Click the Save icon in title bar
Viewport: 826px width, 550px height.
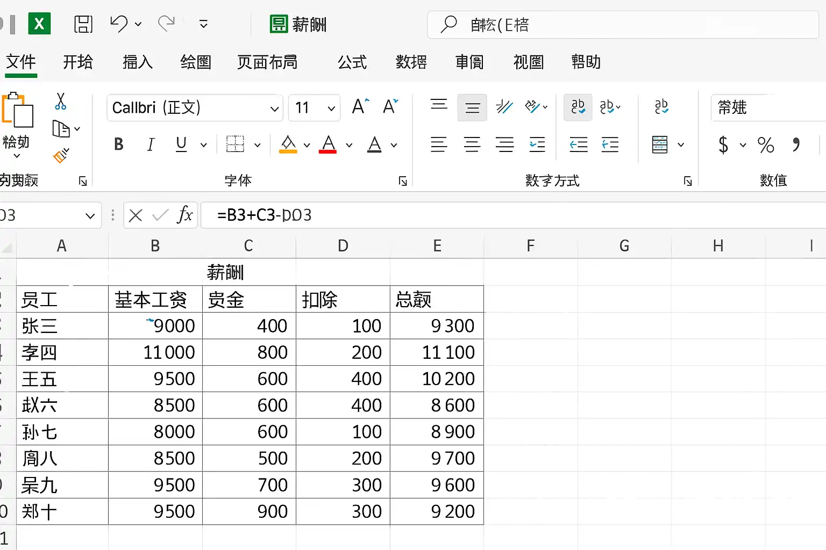point(83,24)
